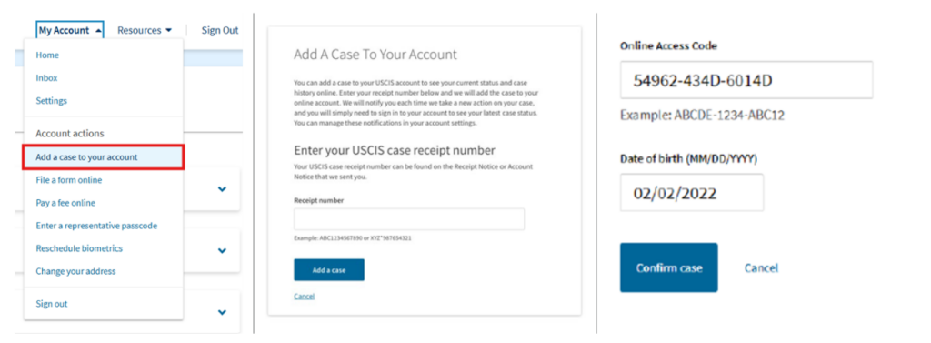Select Pay a fee online
This screenshot has width=931, height=343.
[65, 203]
